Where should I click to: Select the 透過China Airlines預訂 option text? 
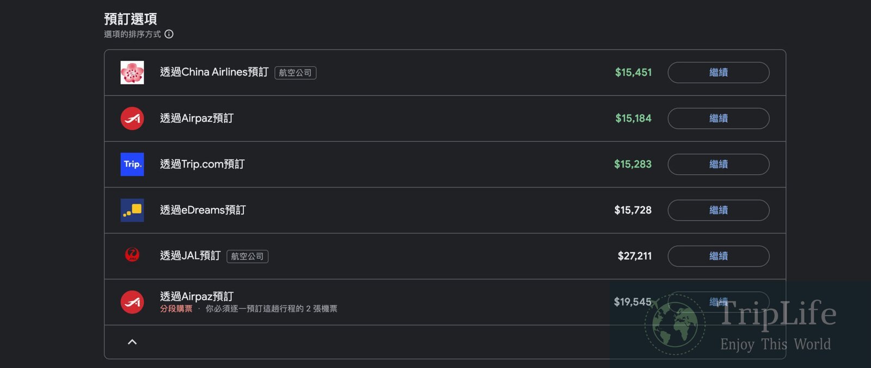click(214, 72)
